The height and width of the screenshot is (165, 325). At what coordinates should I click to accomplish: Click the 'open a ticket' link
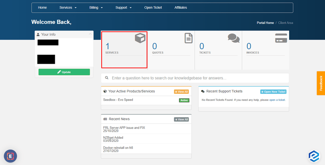click(x=277, y=100)
